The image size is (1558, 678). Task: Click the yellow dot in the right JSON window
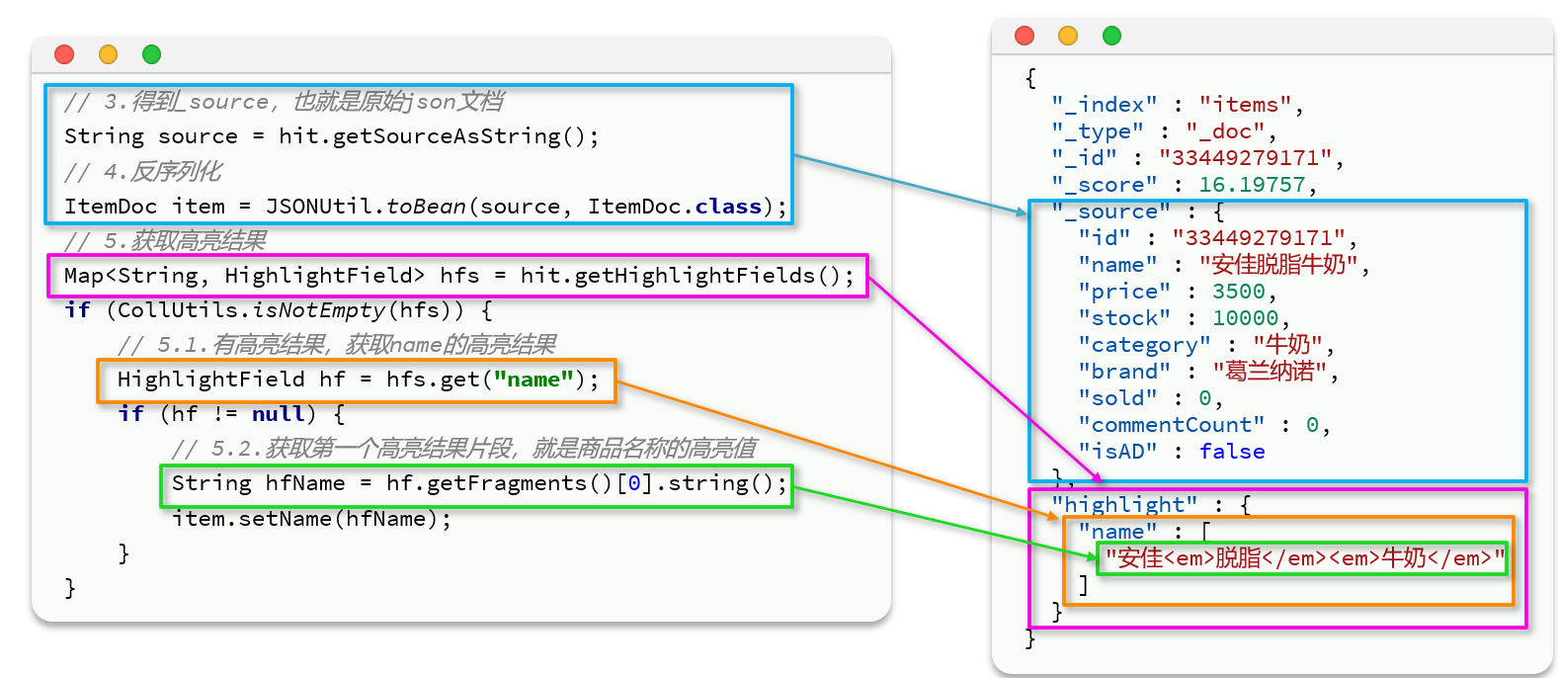tap(1068, 36)
